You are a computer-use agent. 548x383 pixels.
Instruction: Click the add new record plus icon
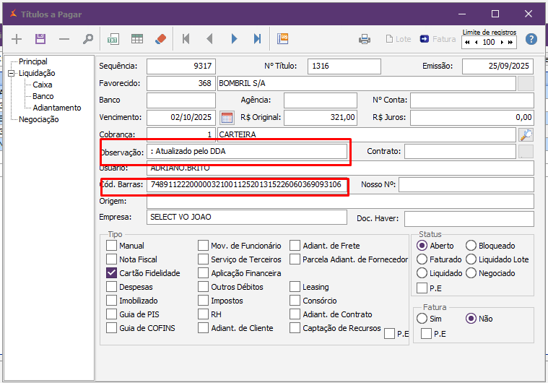click(x=17, y=39)
